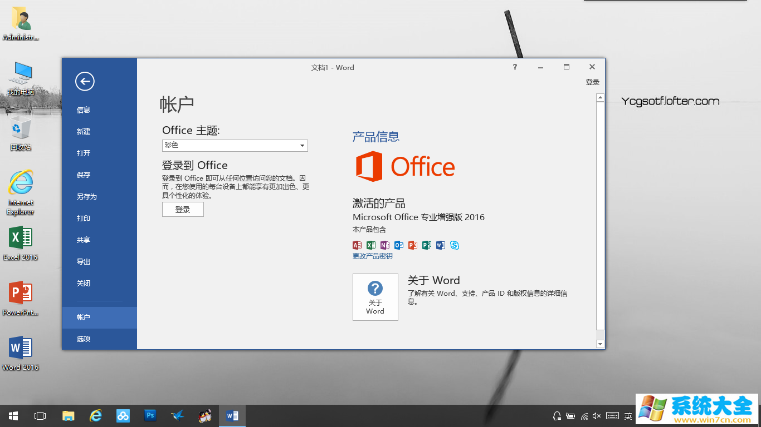
Task: Open the QQ penguin taskbar icon
Action: click(205, 416)
